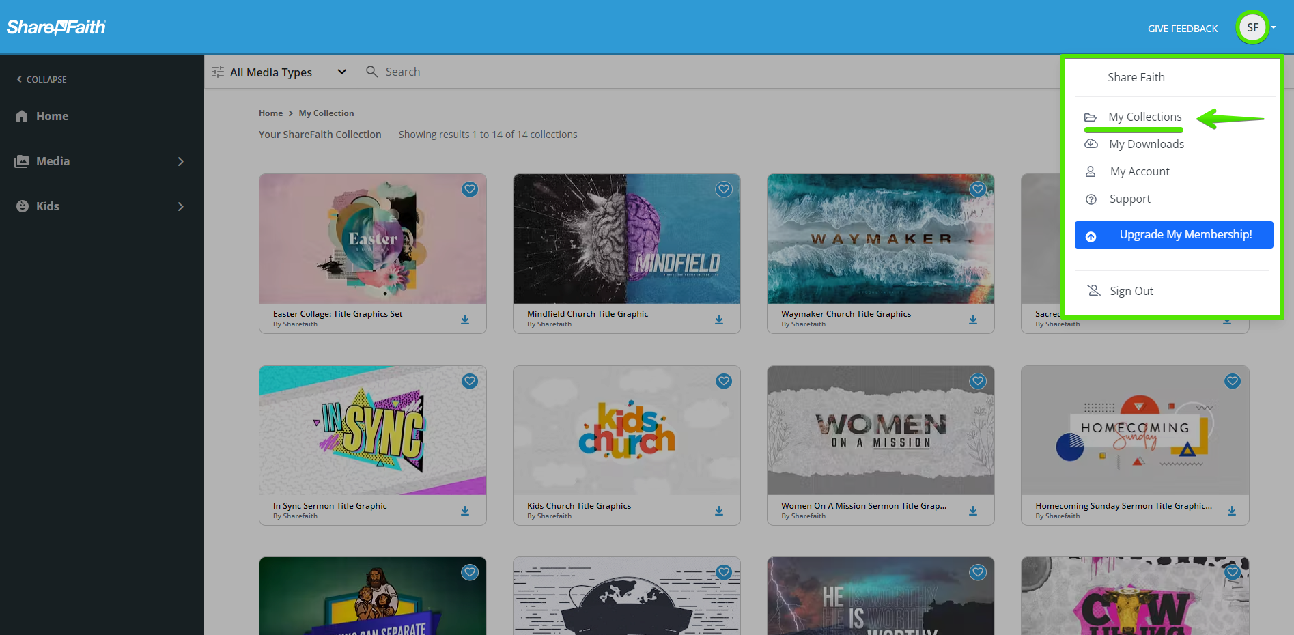Click Share Faith name in menu

[x=1136, y=77]
